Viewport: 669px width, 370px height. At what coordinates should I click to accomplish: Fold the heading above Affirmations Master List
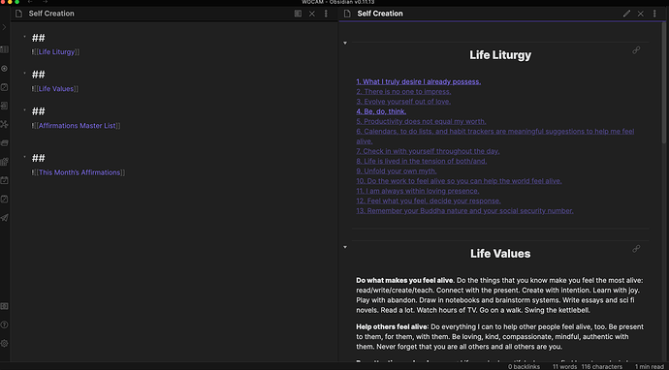coord(24,110)
